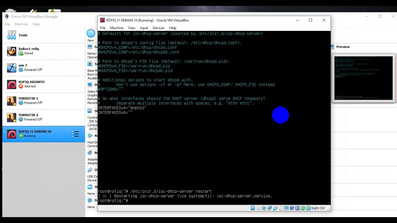This screenshot has height=223, width=397.
Task: Select the briker1 rofiq virtual machine
Action: pos(43,51)
